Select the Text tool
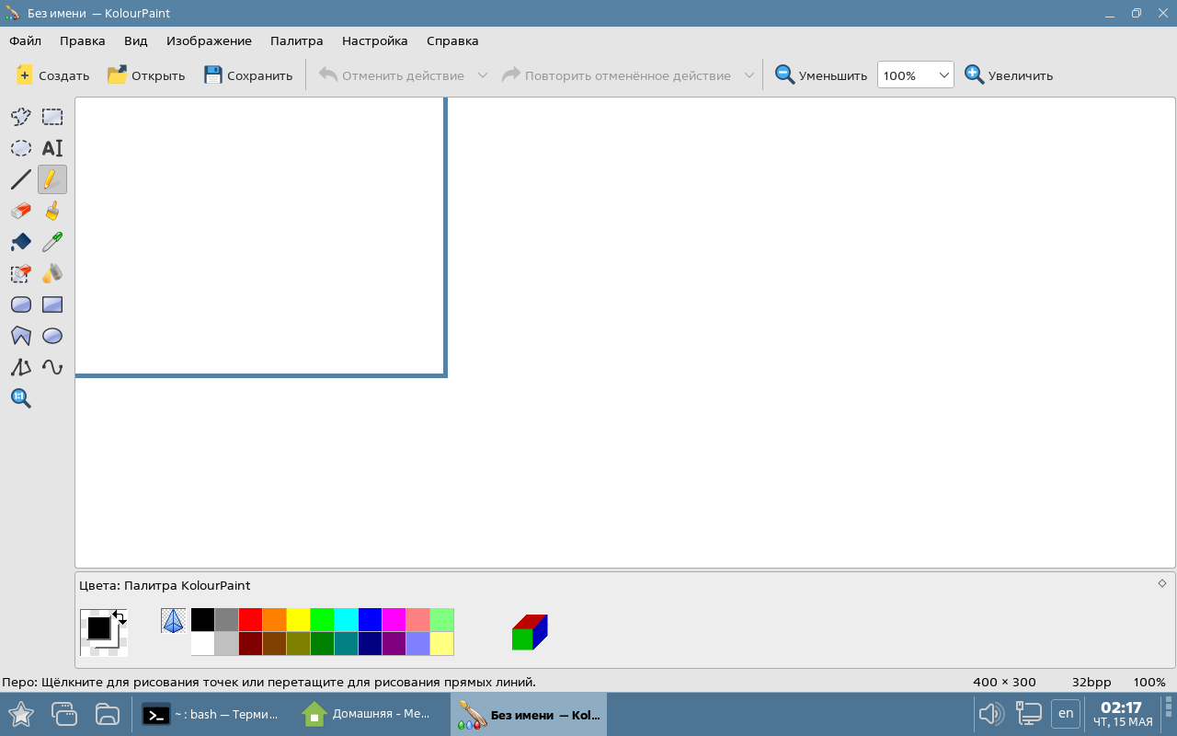Screen dimensions: 1177x736 [52, 148]
